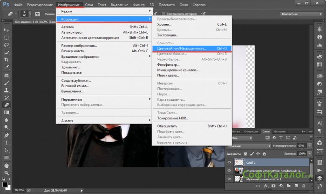Choose Цветовой тон/Насыщенность from the submenu
This screenshot has height=194, width=326.
(x=192, y=48)
